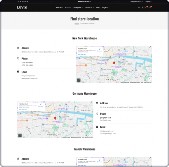
Task: Open the English language dropdown
Action: click(x=148, y=2)
